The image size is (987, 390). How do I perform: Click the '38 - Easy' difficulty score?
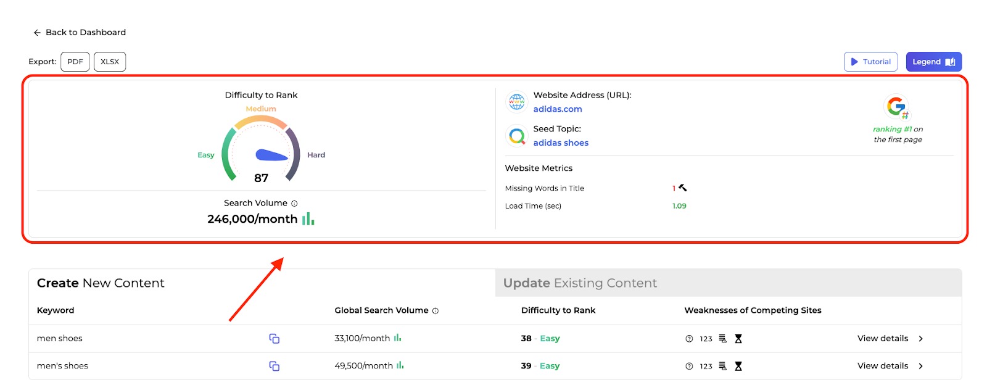coord(540,339)
